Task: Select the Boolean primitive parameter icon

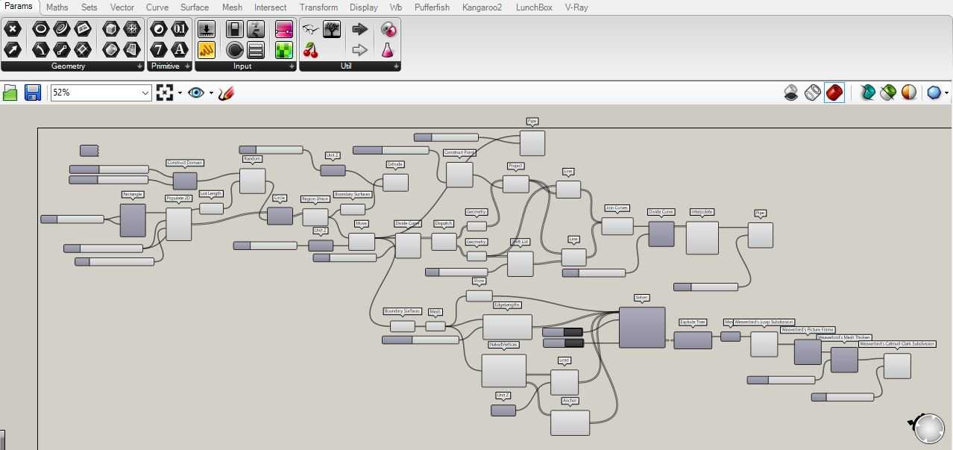Action: pos(158,29)
